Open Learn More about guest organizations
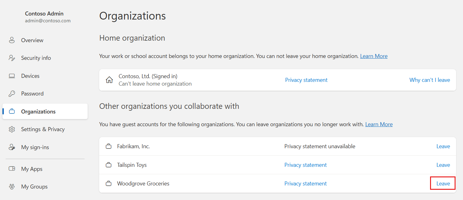Screen dimensions: 463x200 tap(379, 124)
